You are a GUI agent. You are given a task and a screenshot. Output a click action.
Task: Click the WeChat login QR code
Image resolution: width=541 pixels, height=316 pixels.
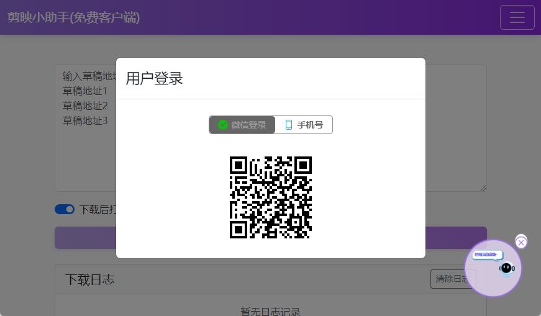click(x=271, y=197)
